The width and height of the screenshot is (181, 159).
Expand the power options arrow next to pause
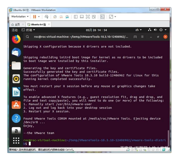pyautogui.click(x=39, y=17)
